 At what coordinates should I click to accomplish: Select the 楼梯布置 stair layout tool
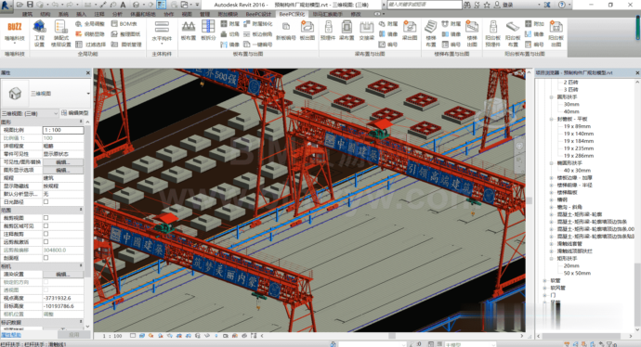[x=431, y=33]
